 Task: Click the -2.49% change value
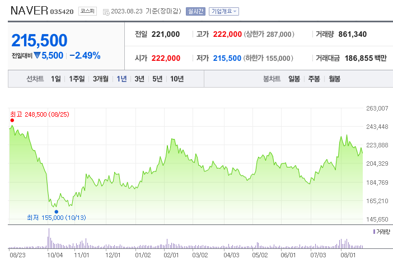(x=85, y=55)
